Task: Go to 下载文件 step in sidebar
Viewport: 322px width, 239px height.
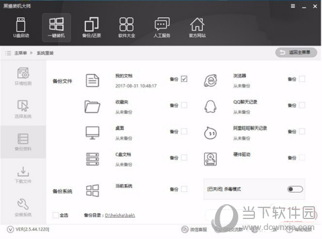Action: point(23,175)
